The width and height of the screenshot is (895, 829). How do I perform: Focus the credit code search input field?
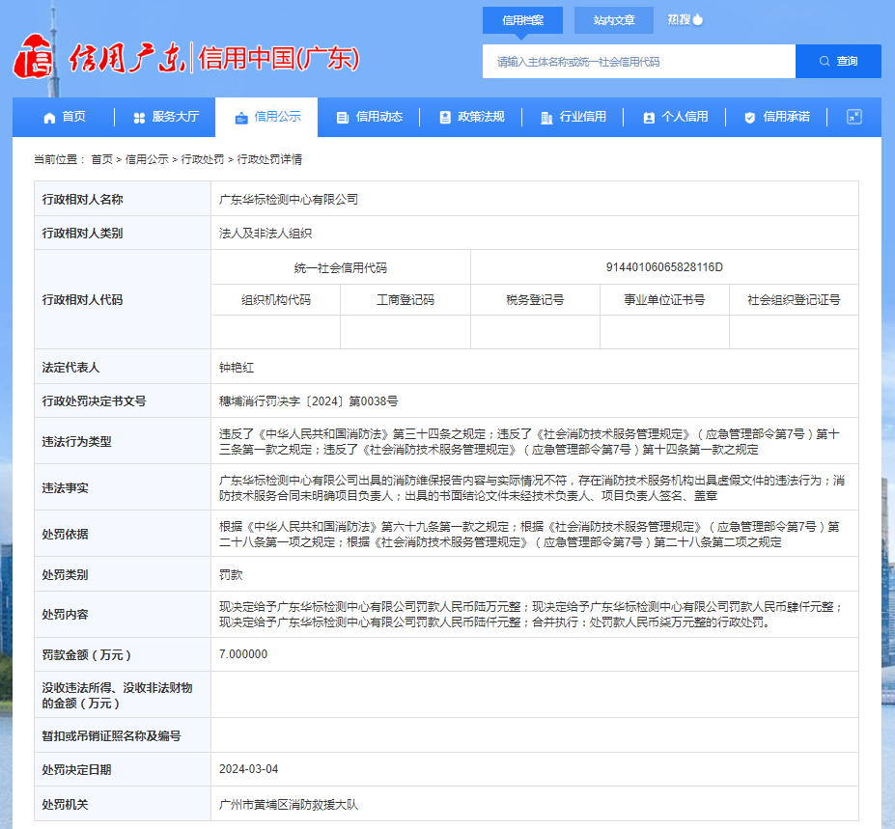638,62
